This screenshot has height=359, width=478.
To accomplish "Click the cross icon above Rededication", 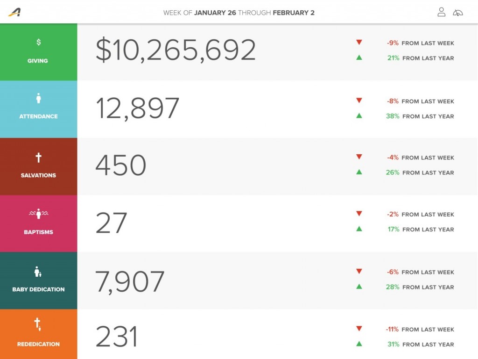I will [x=38, y=323].
